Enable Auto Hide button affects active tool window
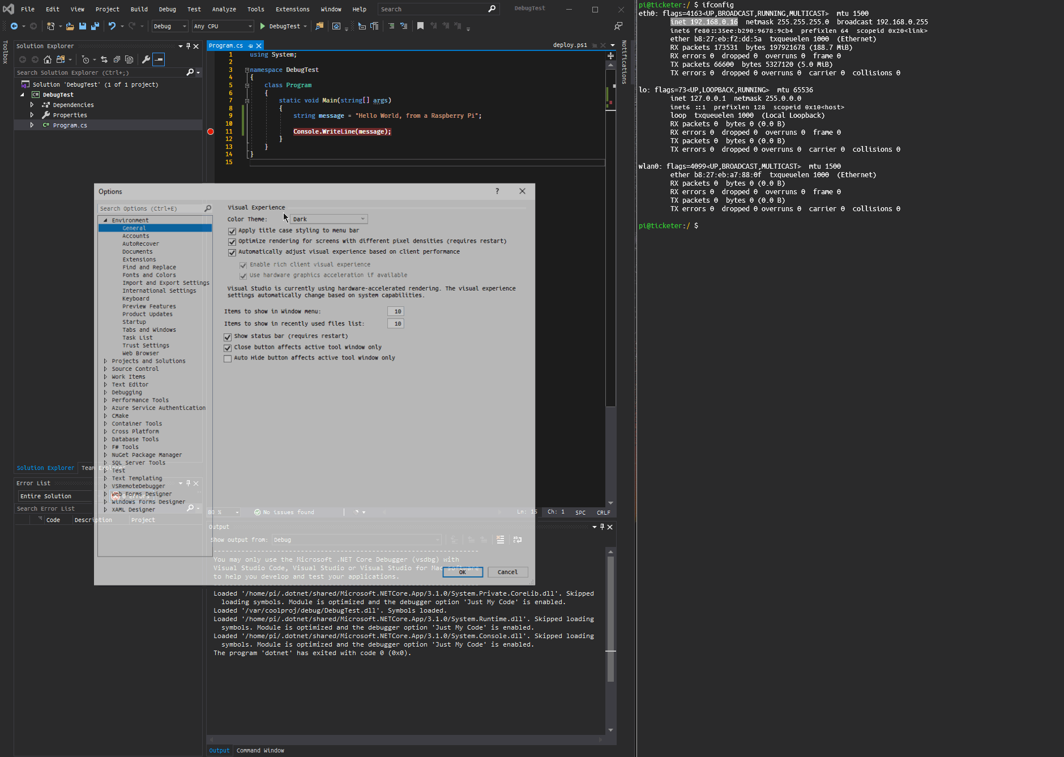Viewport: 1064px width, 757px height. click(x=228, y=358)
